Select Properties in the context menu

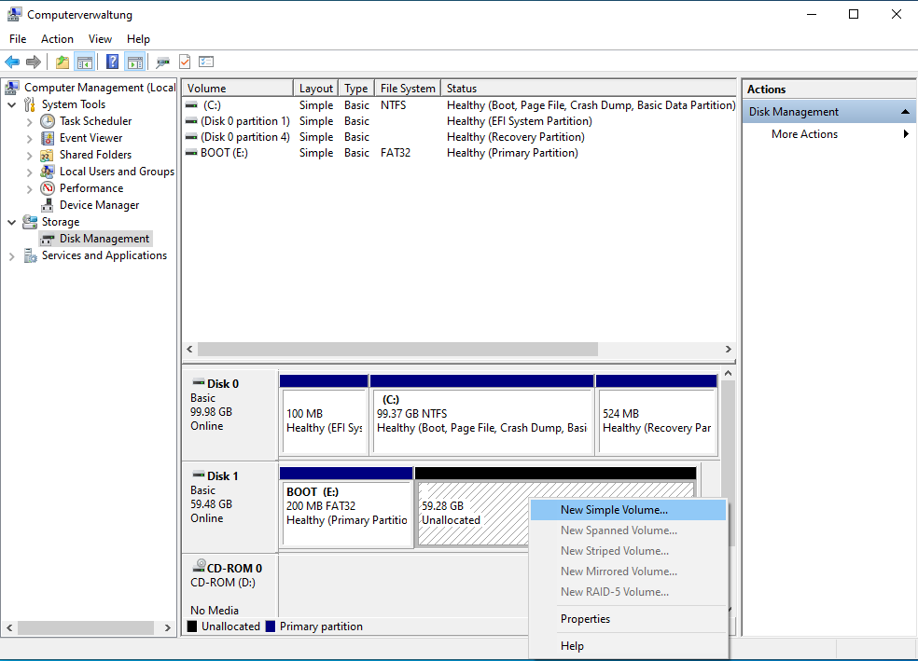click(x=585, y=619)
